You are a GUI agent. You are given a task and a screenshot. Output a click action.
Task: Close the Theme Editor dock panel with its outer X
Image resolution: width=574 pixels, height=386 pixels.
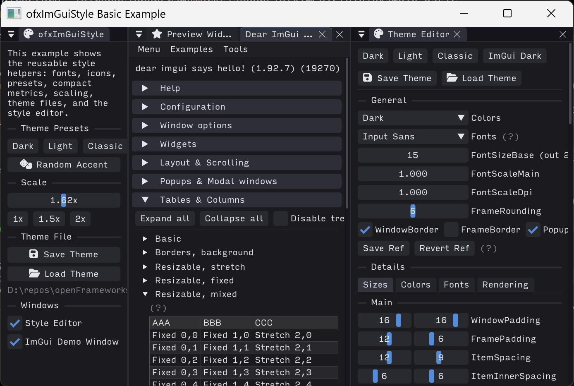pyautogui.click(x=563, y=34)
